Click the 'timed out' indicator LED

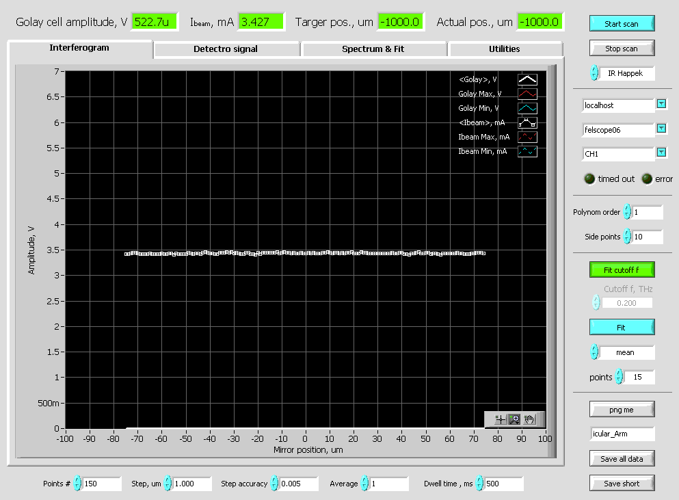589,179
